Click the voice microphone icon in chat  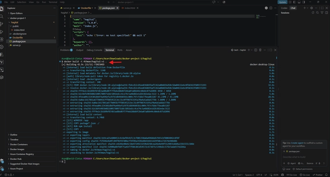click(319, 163)
